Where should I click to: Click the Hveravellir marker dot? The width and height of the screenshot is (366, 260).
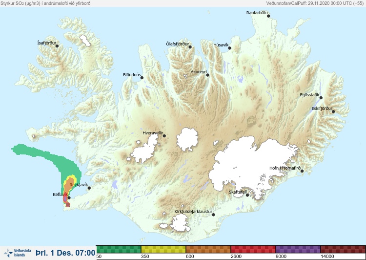point(164,136)
